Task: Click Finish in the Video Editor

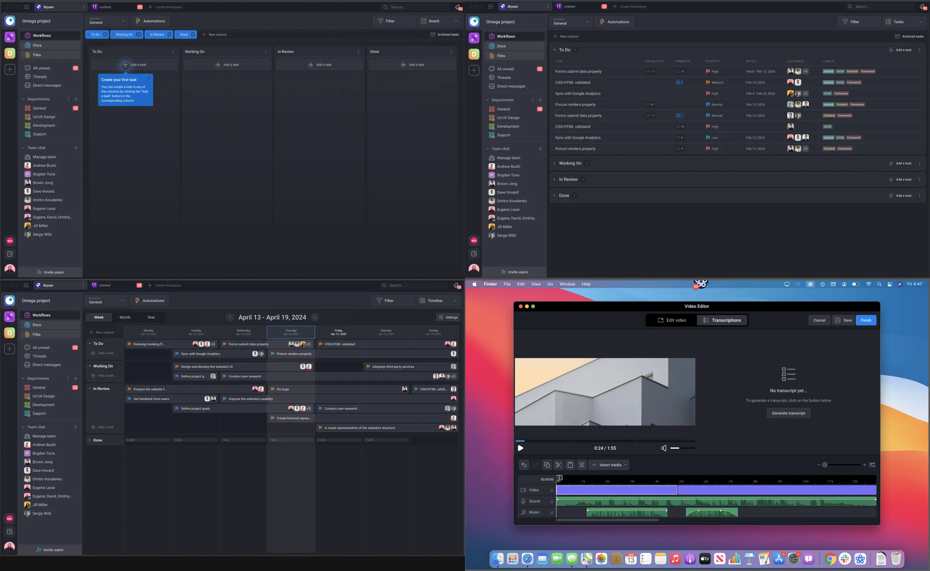Action: pos(866,320)
